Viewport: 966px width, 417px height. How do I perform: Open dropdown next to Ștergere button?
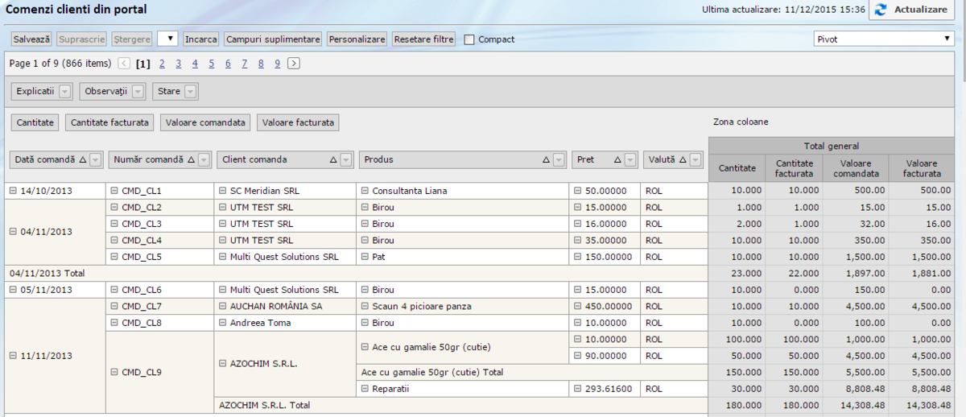[x=167, y=39]
